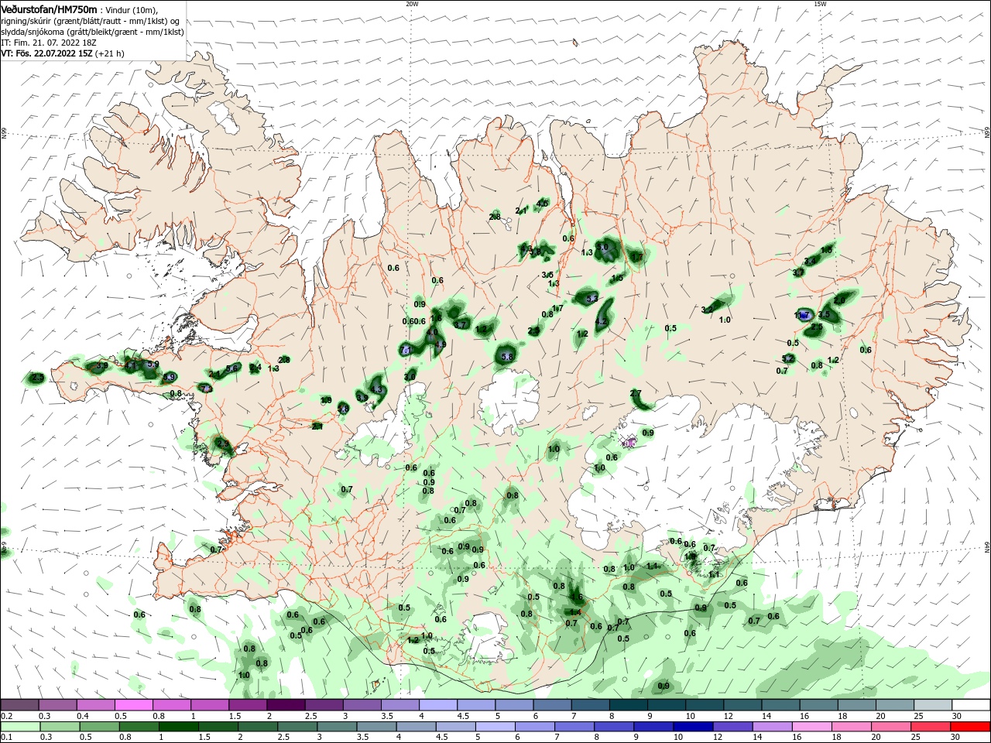Select the pure red swatch labeled 30 in lower row
The image size is (991, 743).
pos(970,727)
